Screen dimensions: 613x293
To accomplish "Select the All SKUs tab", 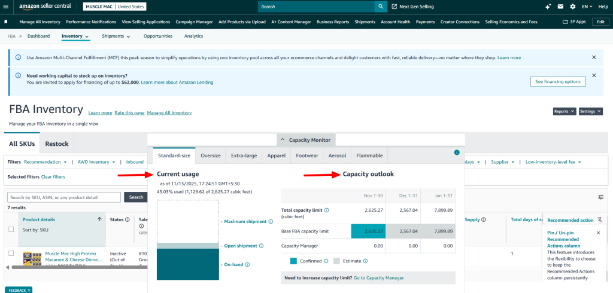I will pos(22,144).
